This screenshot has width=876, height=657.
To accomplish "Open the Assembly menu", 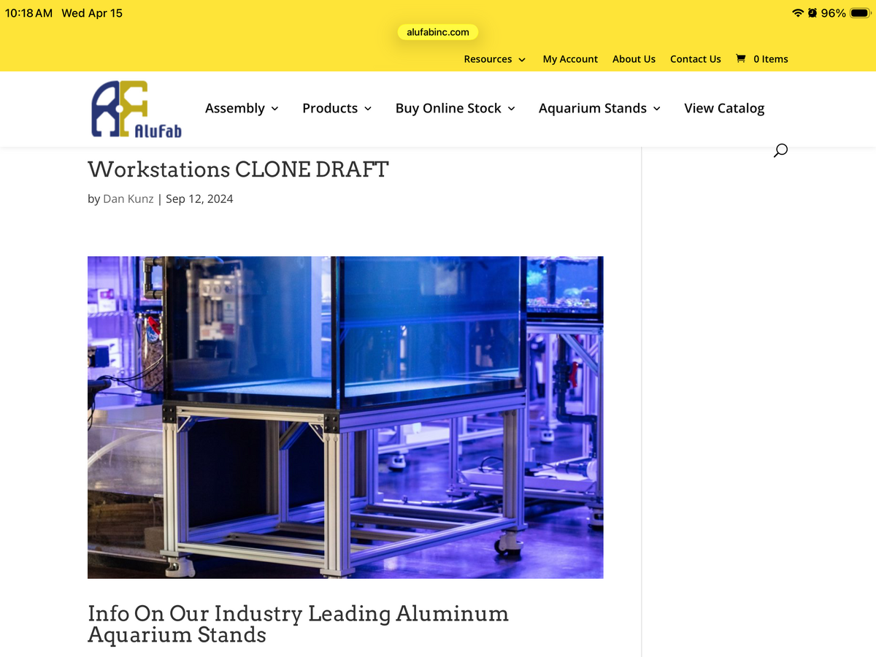I will (235, 108).
